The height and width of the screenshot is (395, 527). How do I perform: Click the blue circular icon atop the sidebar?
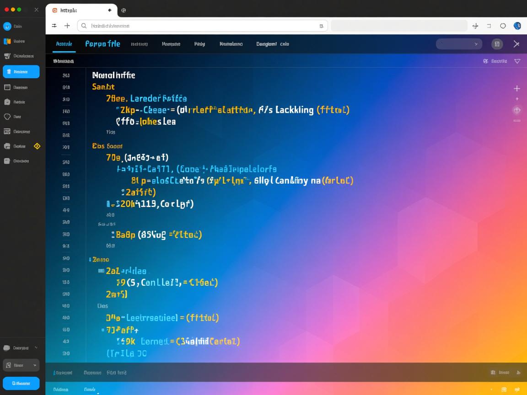pyautogui.click(x=7, y=27)
